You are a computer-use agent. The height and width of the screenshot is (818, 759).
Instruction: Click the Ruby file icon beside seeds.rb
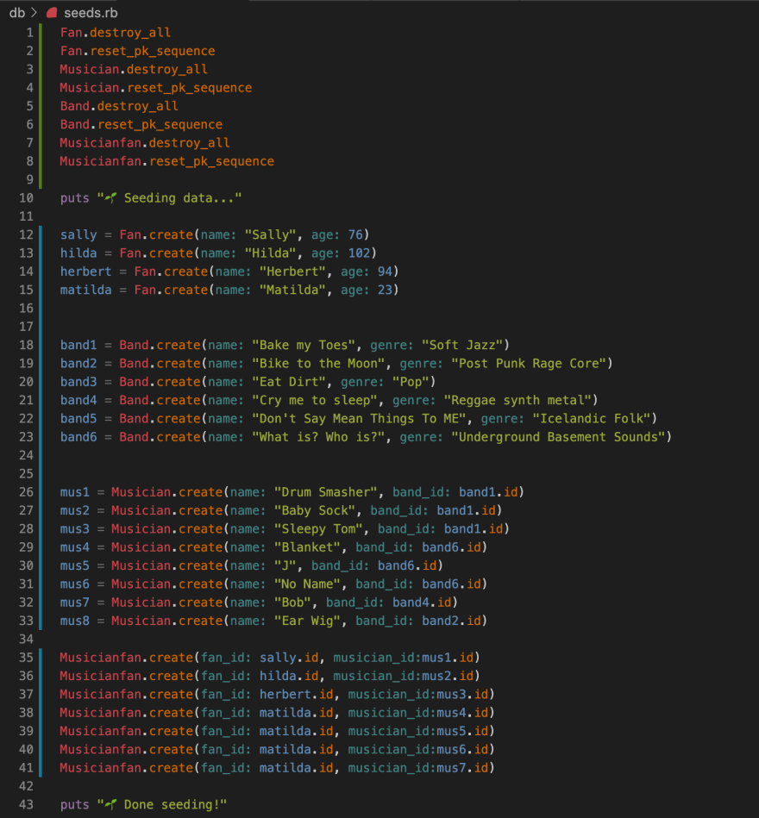click(52, 13)
